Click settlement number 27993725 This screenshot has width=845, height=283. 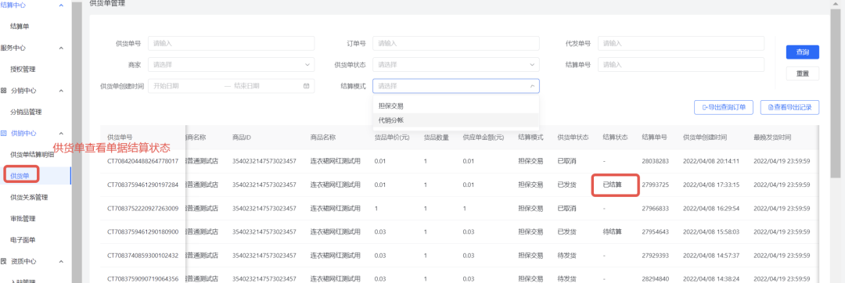point(656,184)
